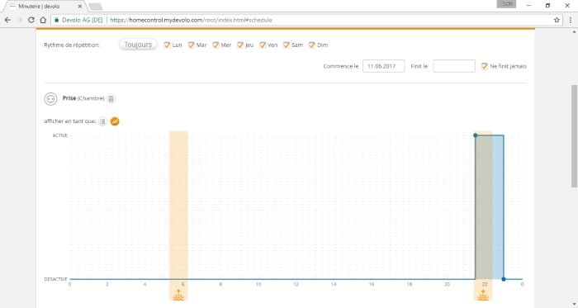Click the Toujours repetition button

[138, 45]
